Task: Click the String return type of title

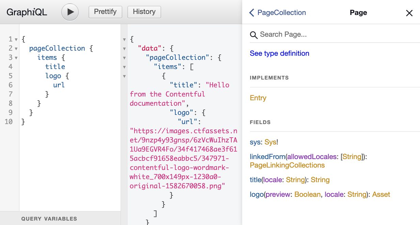Action: [x=320, y=179]
